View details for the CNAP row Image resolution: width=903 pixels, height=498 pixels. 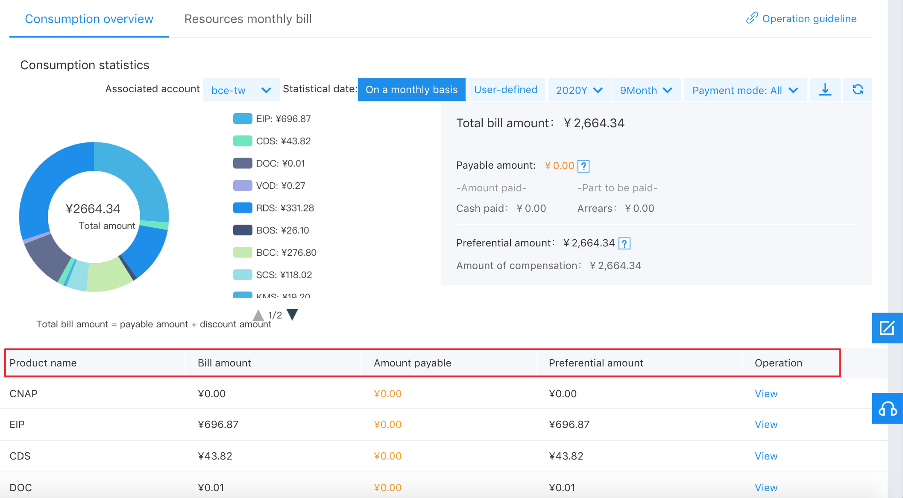766,394
